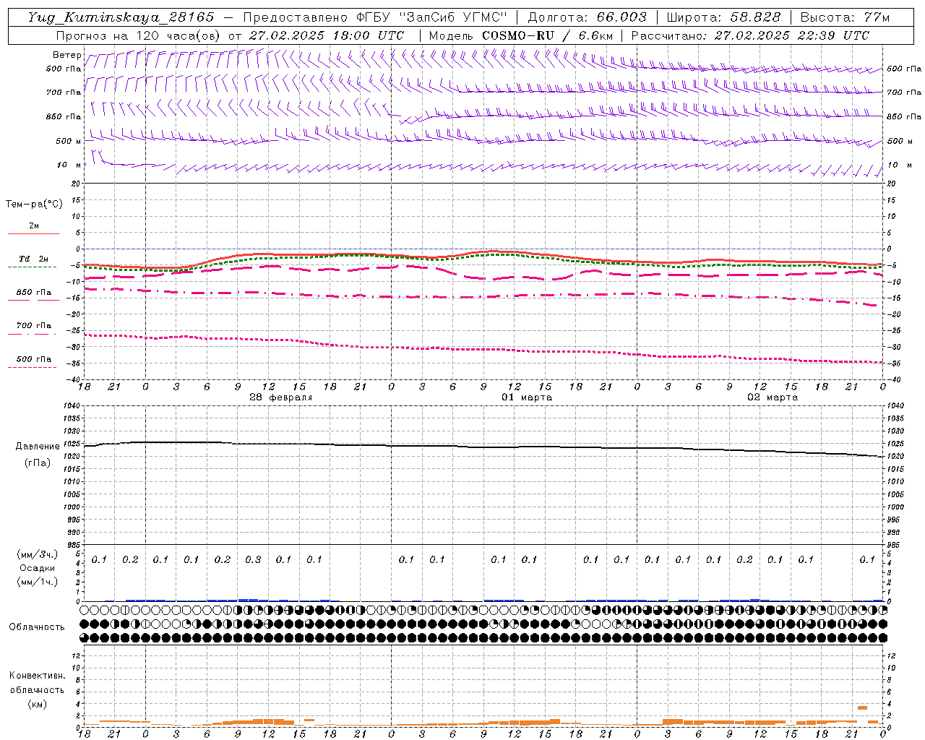This screenshot has height=740, width=925.
Task: Click the Конвективн. label
Action: point(37,676)
